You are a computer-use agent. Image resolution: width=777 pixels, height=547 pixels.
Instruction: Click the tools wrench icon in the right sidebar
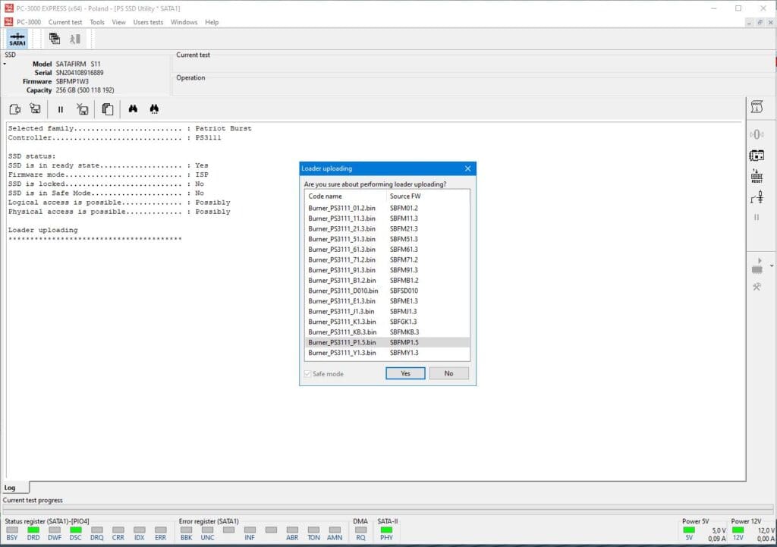757,287
